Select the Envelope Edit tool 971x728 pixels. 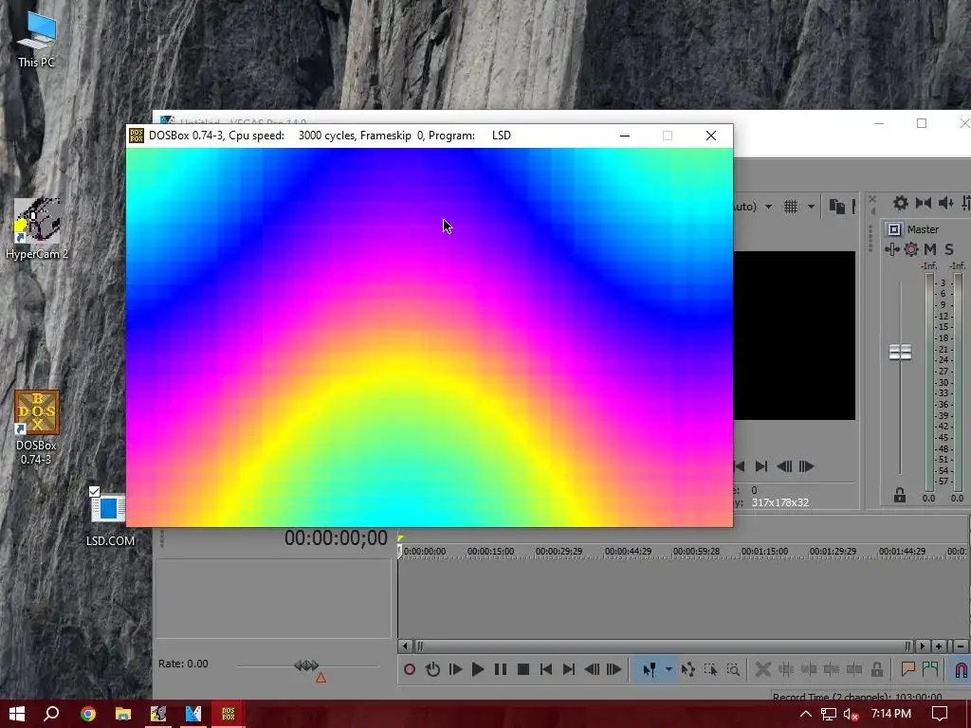687,669
